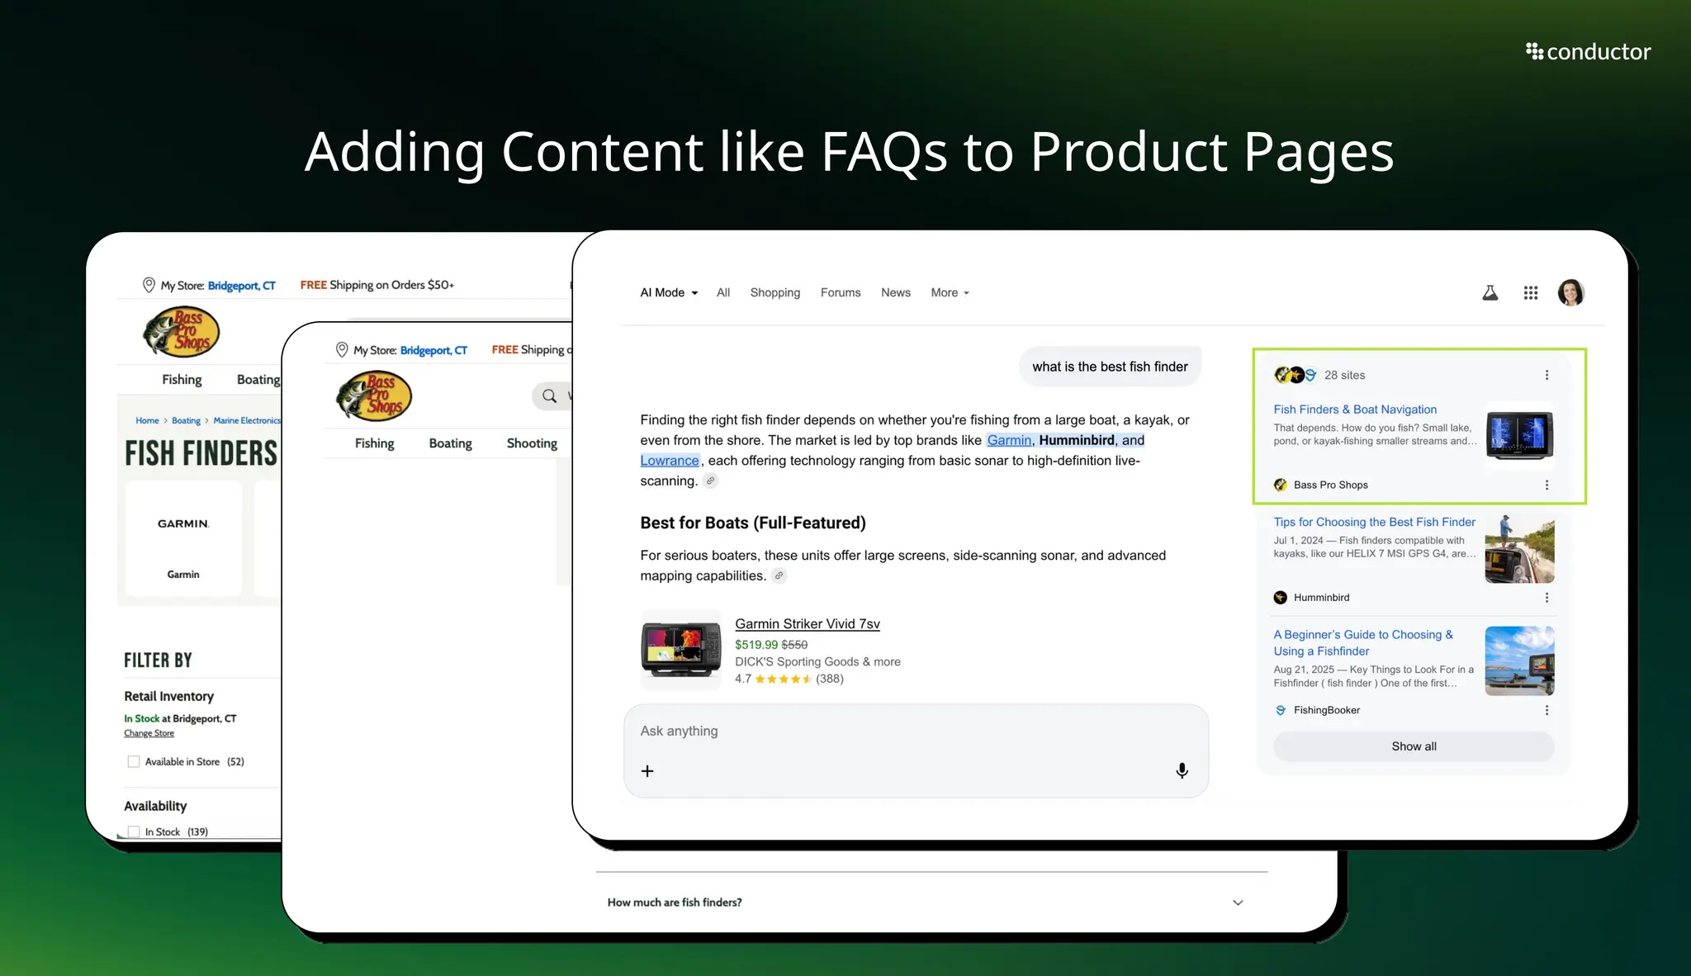The image size is (1691, 976).
Task: Open Fish Finders & Boat Navigation link
Action: pos(1355,410)
